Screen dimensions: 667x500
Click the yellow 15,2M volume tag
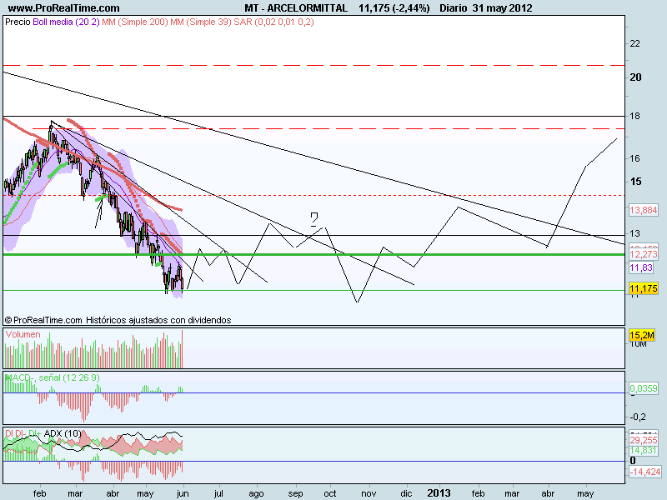click(642, 335)
